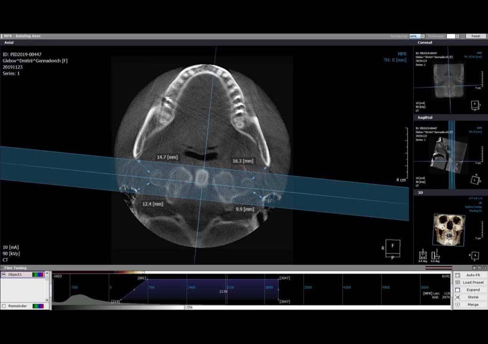Screen dimensions: 488x344
Task: Click the Shrink histogram button
Action: [x=470, y=297]
